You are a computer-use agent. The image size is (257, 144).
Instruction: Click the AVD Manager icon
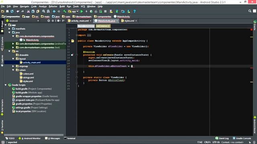click(x=111, y=12)
